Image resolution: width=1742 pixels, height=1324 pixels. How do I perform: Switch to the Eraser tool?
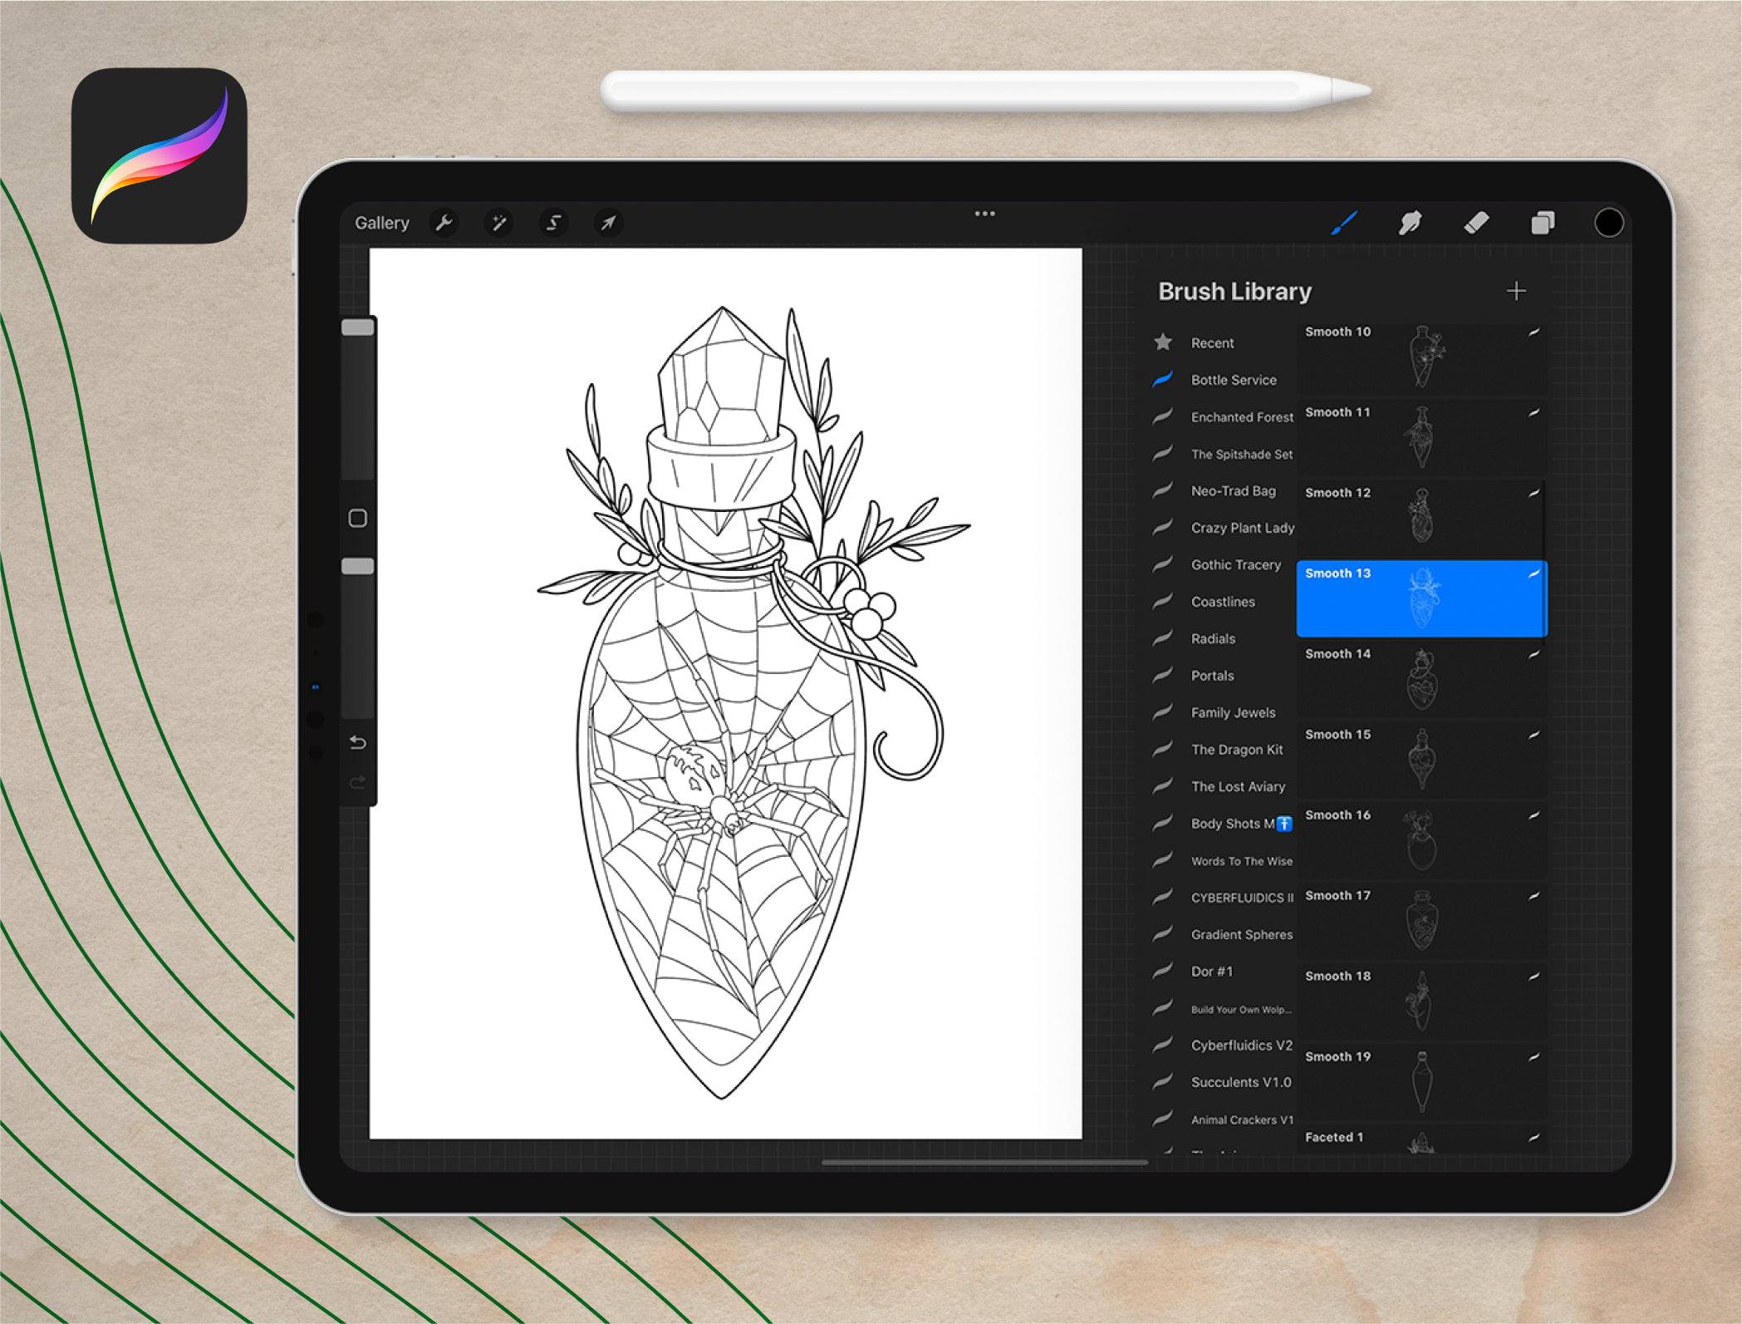coord(1477,222)
